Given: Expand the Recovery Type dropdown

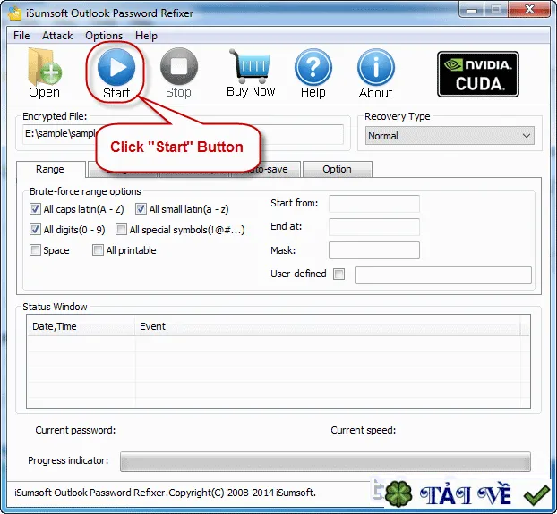Looking at the screenshot, I should point(450,136).
